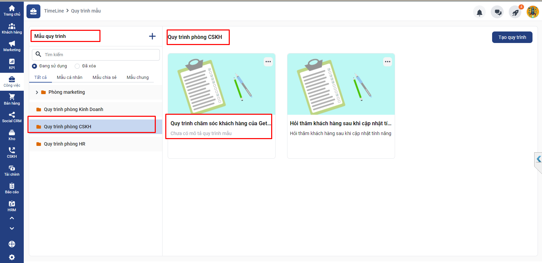Expand the Phòng marketing folder

[37, 92]
